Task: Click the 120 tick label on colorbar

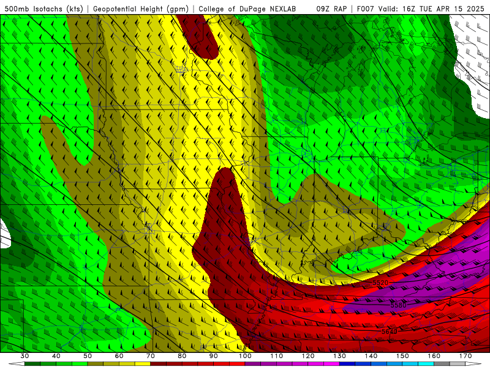Action: 308,356
